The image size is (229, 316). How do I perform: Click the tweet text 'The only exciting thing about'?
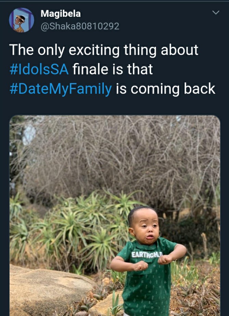click(x=104, y=50)
